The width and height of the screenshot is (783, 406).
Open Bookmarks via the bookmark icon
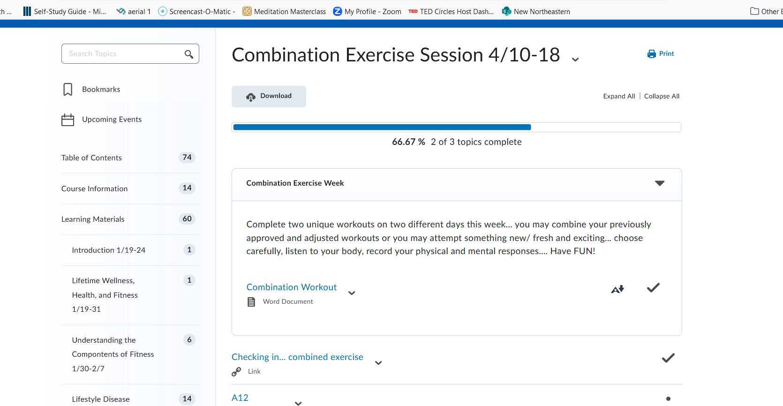point(68,90)
